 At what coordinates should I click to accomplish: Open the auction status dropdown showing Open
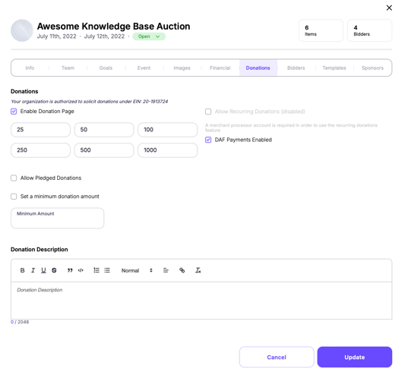149,36
